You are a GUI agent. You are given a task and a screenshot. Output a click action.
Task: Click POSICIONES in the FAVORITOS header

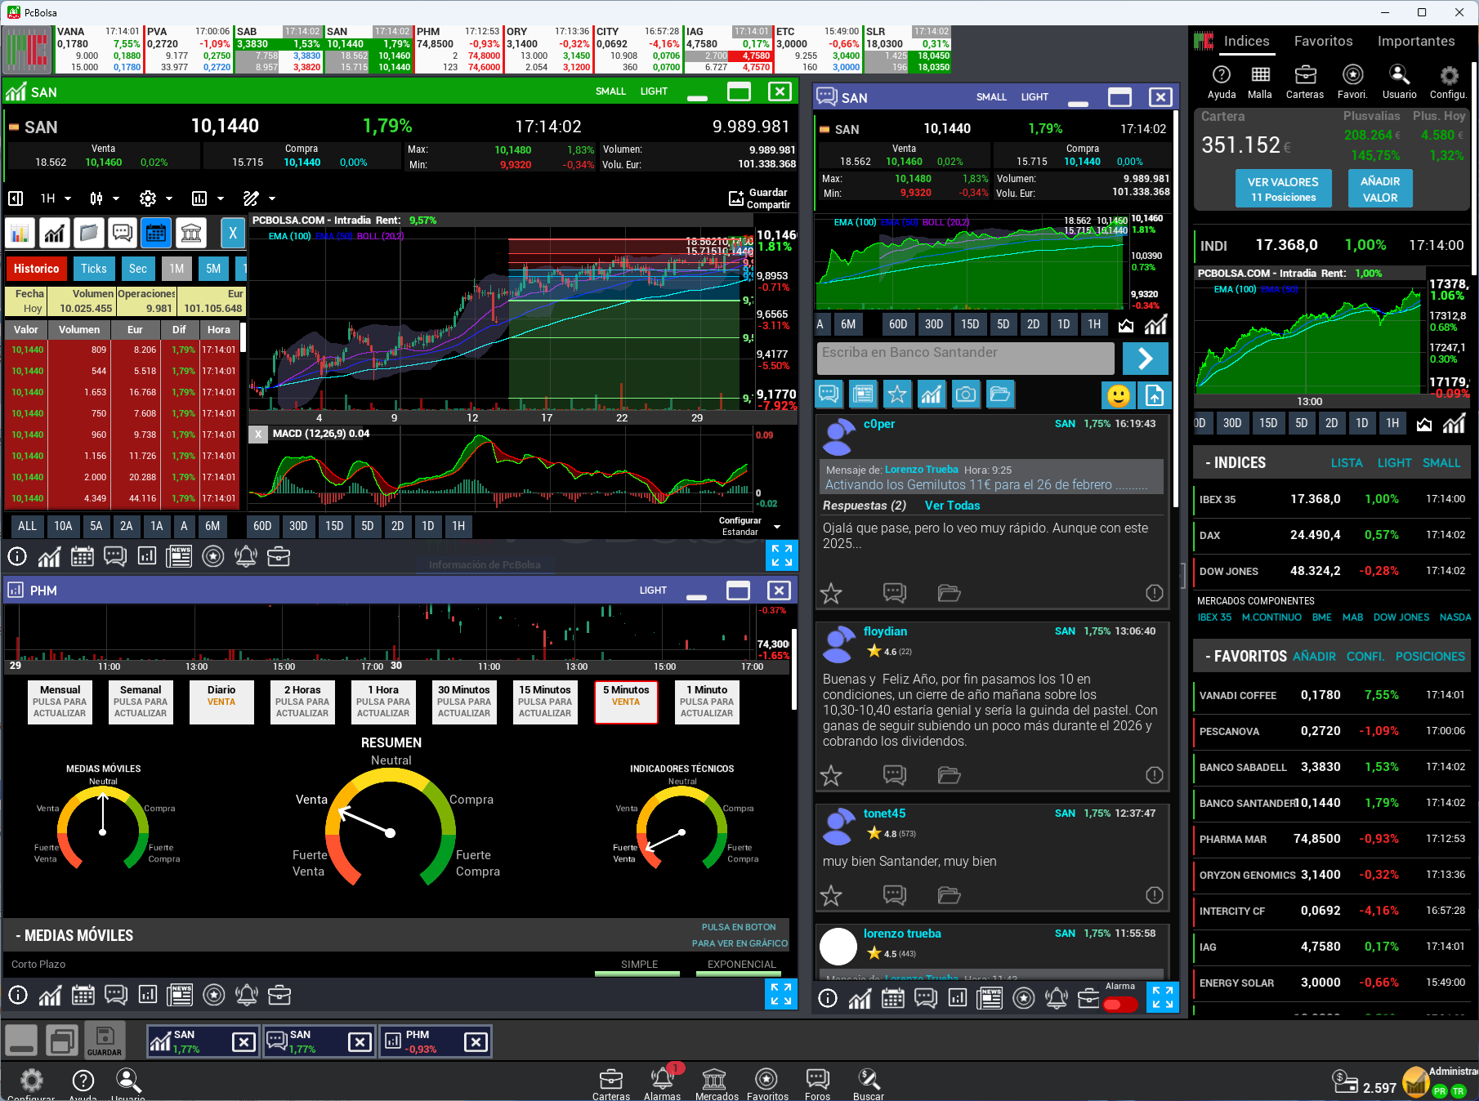coord(1430,657)
